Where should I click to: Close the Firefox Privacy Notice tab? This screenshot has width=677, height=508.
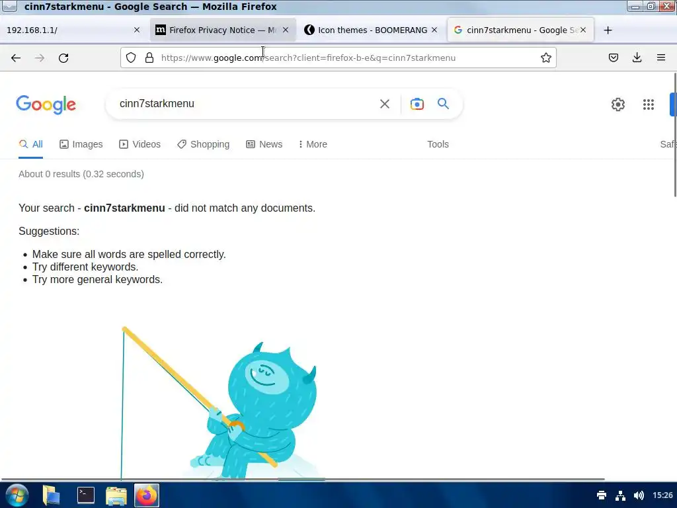tap(286, 30)
